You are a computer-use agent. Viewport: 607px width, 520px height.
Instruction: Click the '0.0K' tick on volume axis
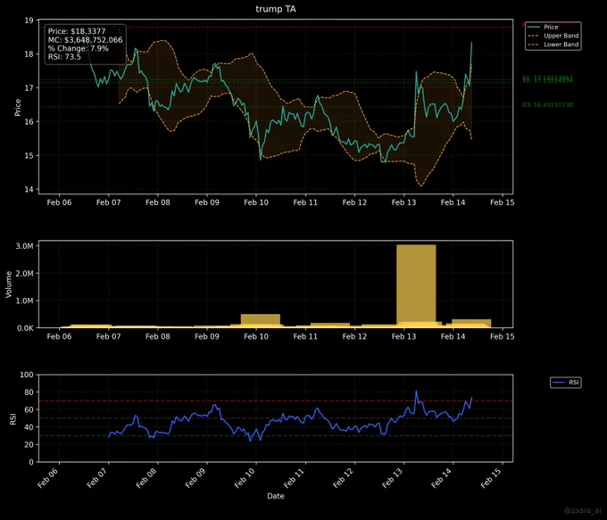pyautogui.click(x=24, y=328)
